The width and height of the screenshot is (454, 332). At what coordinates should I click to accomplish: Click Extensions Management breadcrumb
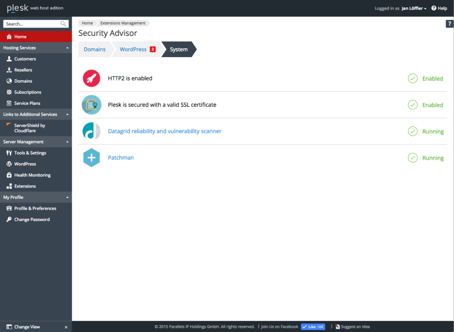(x=123, y=23)
